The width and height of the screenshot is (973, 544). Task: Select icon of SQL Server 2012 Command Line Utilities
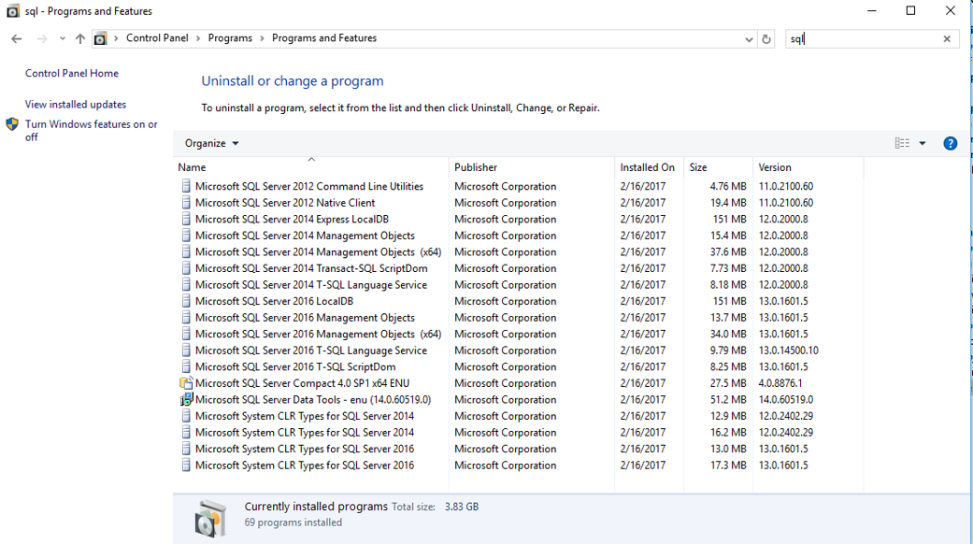point(186,186)
